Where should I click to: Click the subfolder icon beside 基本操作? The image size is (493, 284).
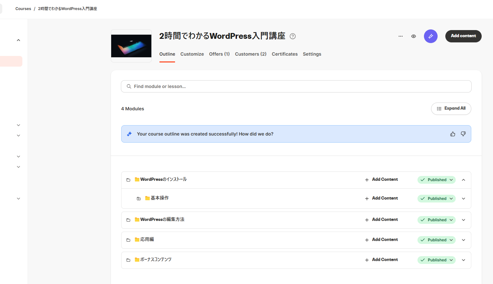click(139, 199)
